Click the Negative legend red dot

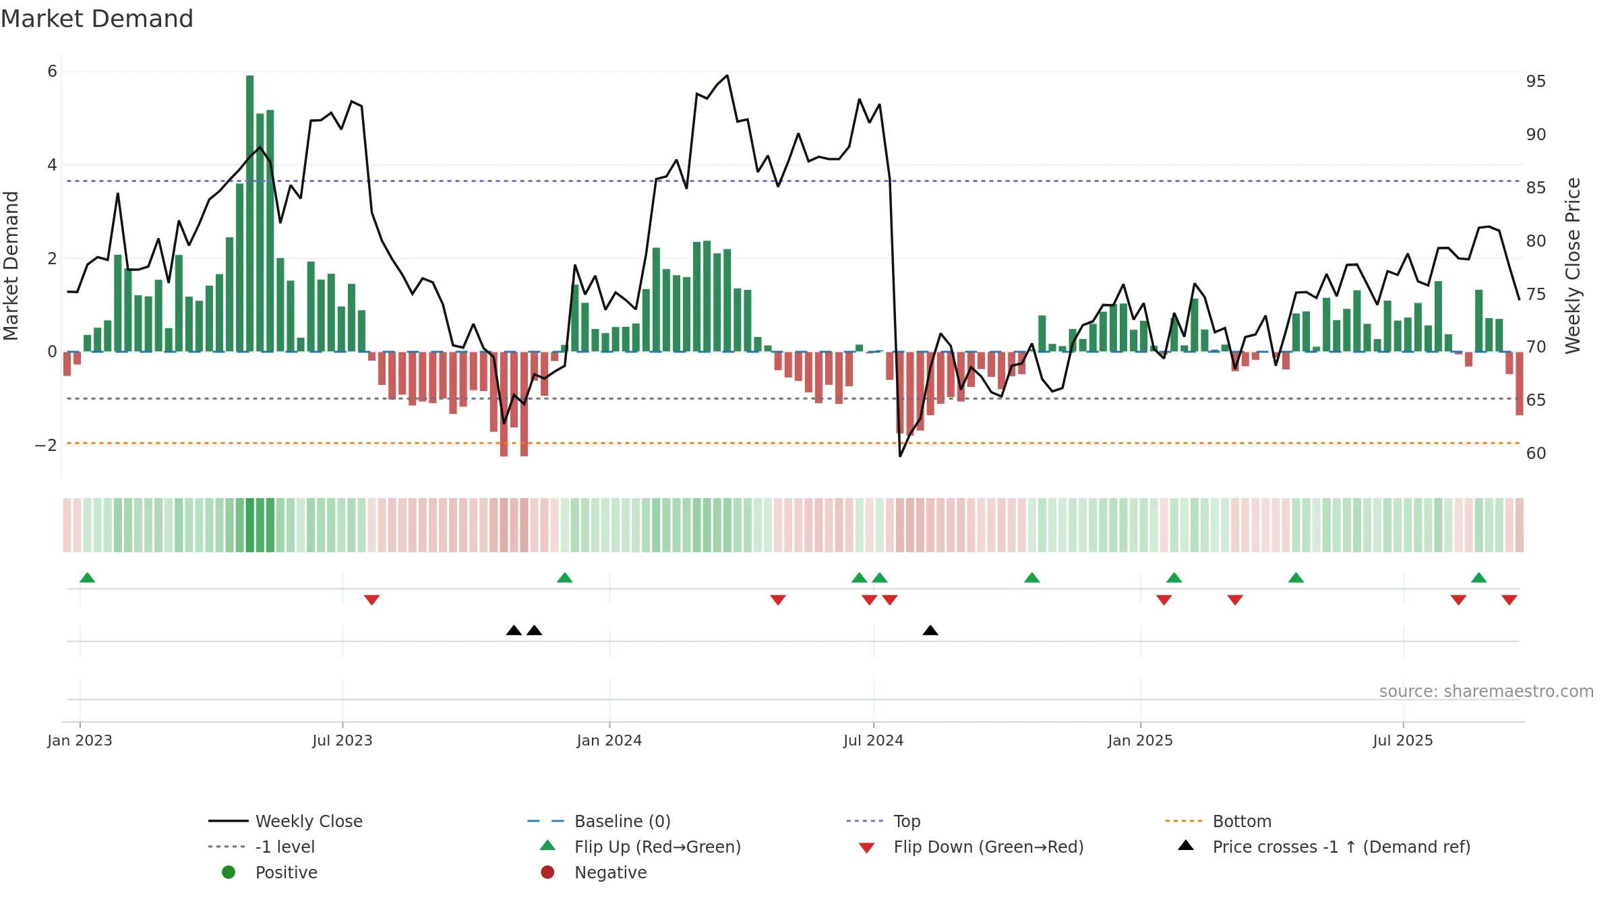(x=547, y=872)
